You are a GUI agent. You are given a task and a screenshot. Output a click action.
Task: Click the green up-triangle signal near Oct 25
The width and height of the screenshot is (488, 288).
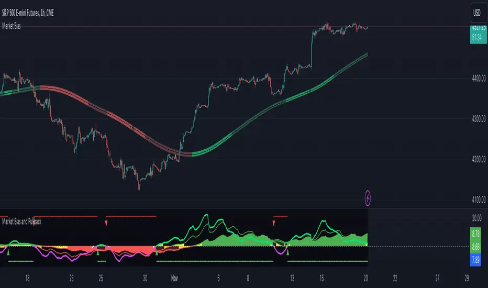click(x=98, y=252)
